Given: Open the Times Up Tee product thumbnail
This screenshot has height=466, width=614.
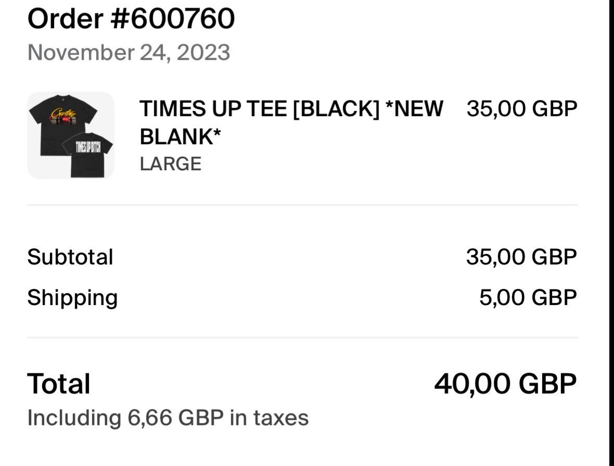Looking at the screenshot, I should [71, 135].
